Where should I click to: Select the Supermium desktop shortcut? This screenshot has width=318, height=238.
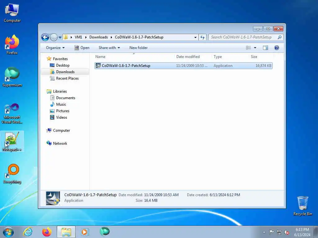pos(12,77)
